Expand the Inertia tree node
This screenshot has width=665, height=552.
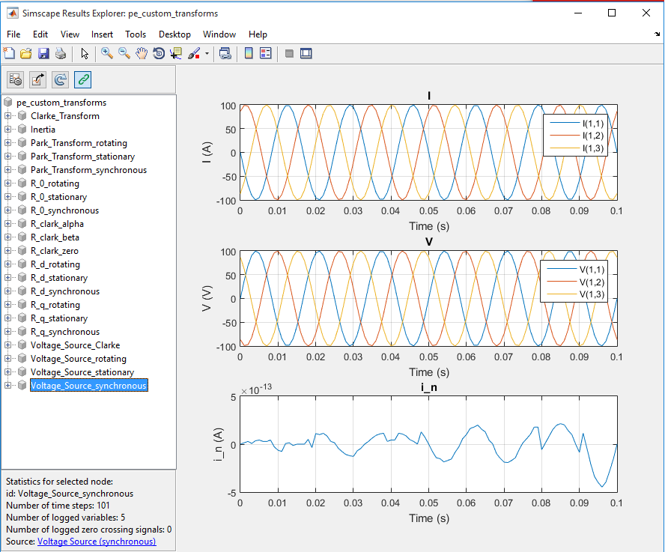pyautogui.click(x=8, y=130)
